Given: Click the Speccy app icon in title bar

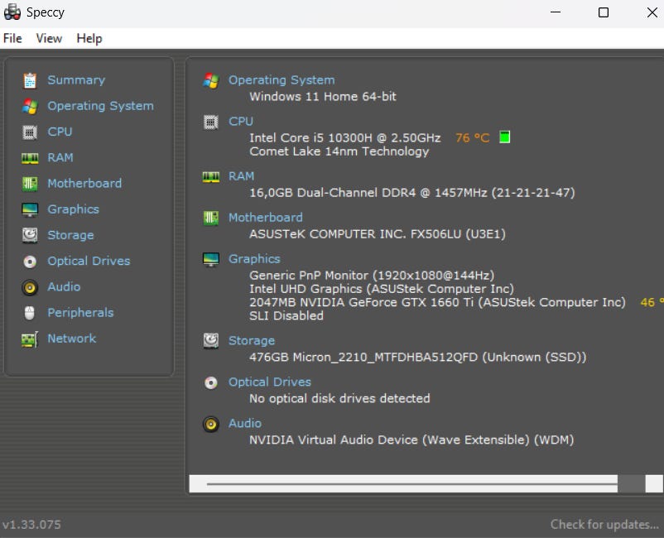Looking at the screenshot, I should [12, 12].
